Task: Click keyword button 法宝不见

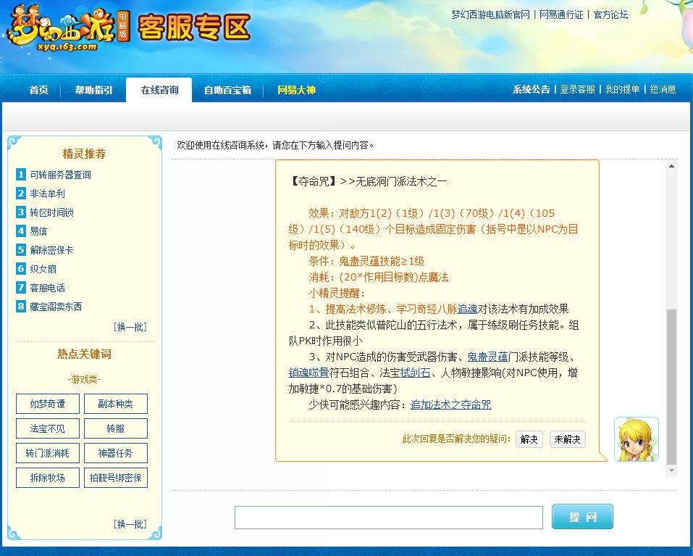Action: 48,428
